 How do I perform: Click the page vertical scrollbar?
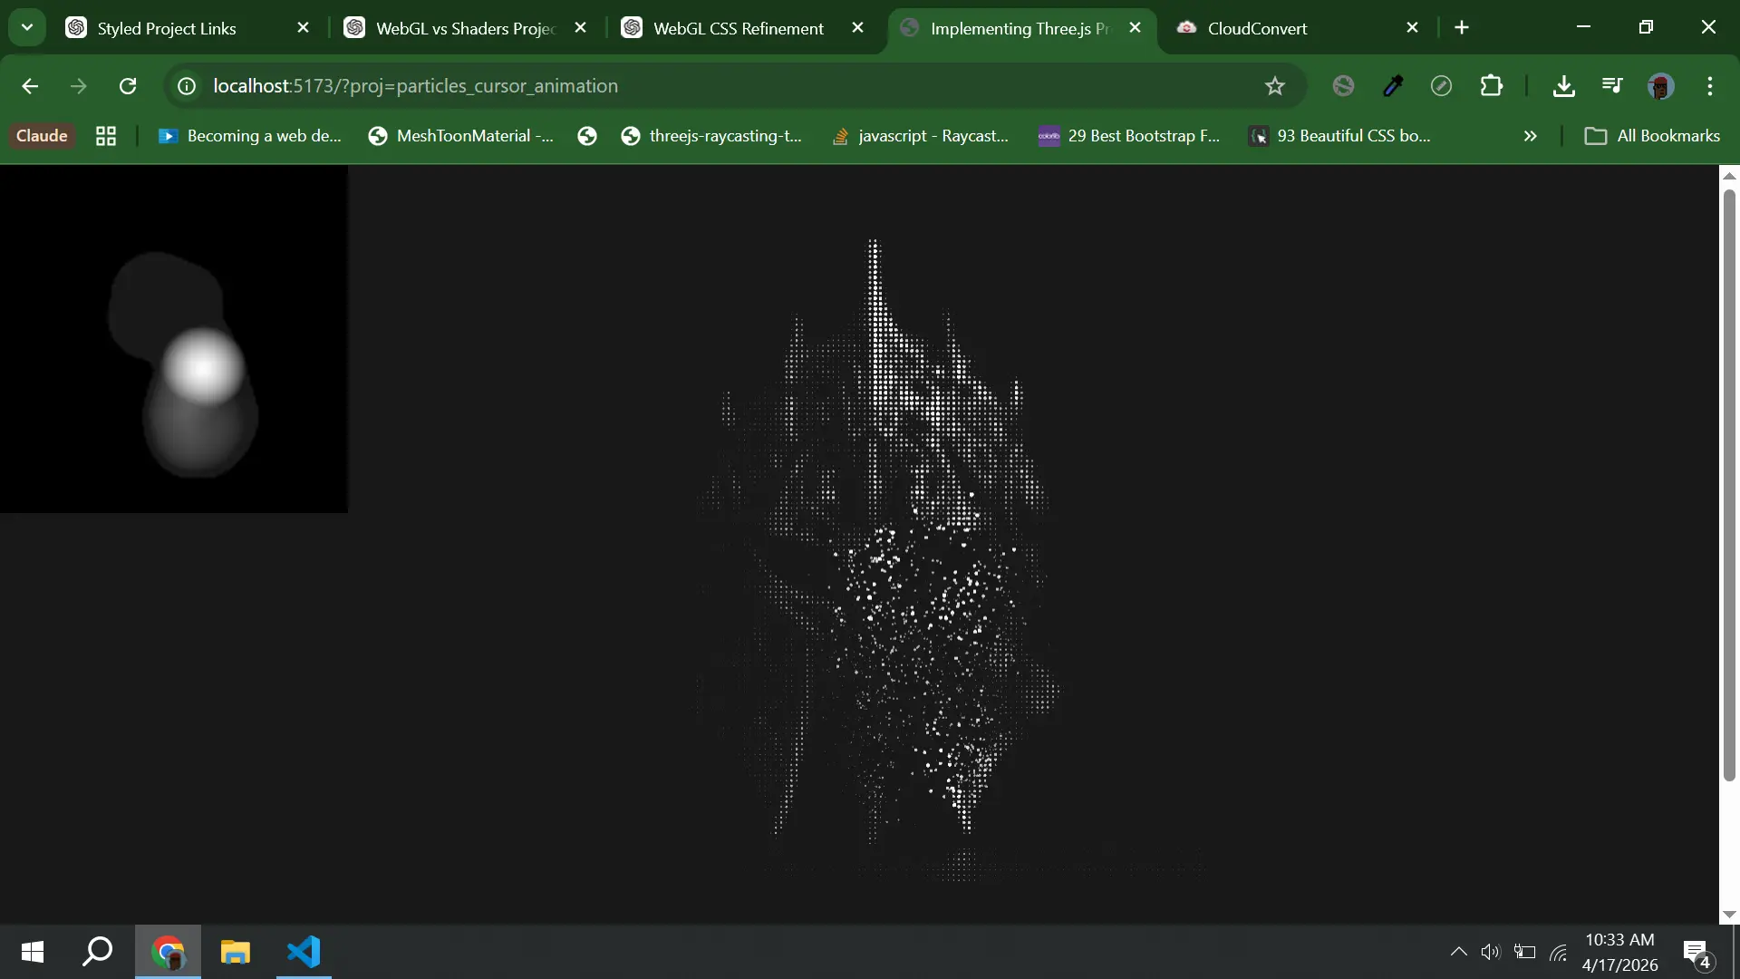(x=1729, y=480)
